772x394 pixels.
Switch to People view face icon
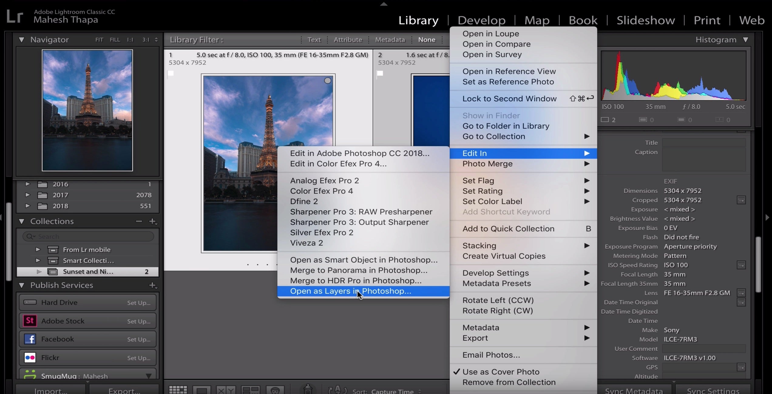(x=275, y=390)
